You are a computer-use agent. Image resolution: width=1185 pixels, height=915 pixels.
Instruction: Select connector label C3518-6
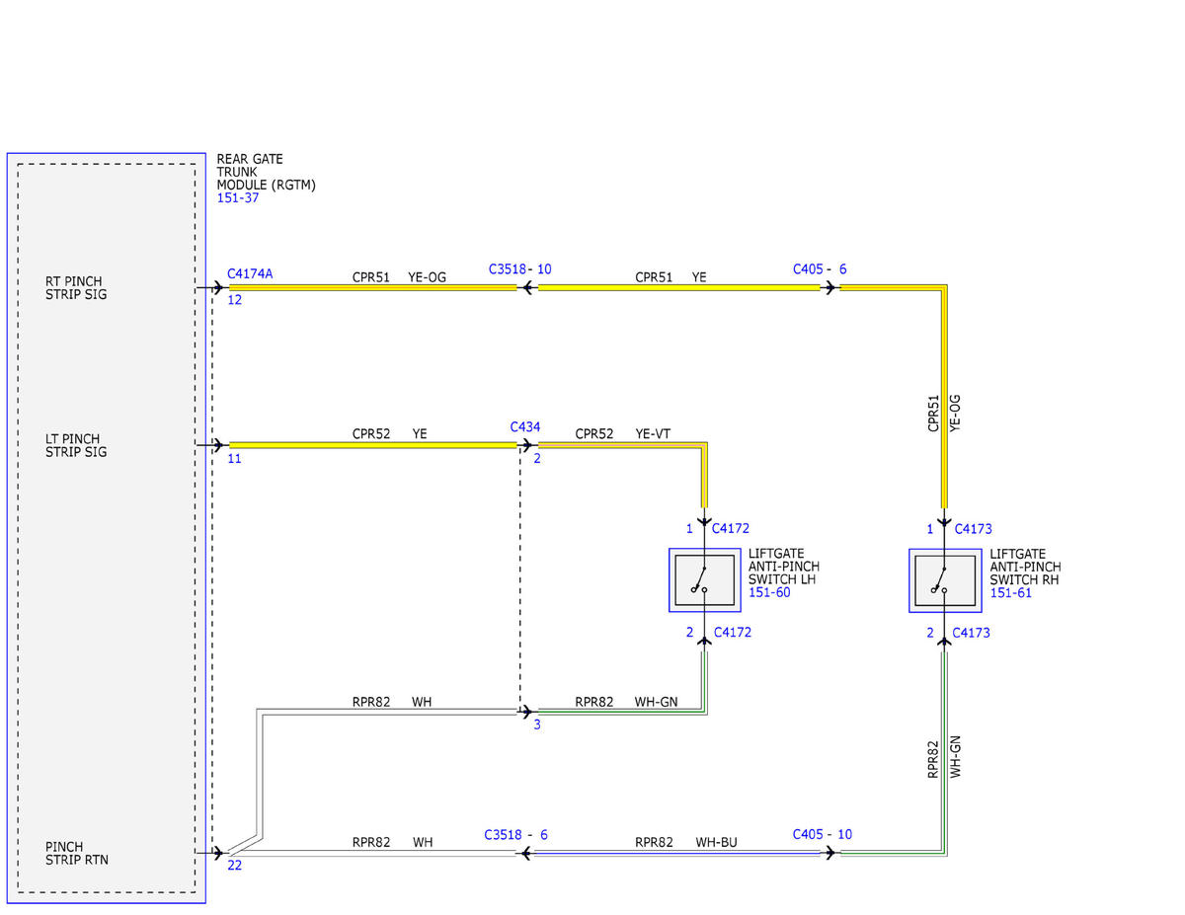point(515,834)
